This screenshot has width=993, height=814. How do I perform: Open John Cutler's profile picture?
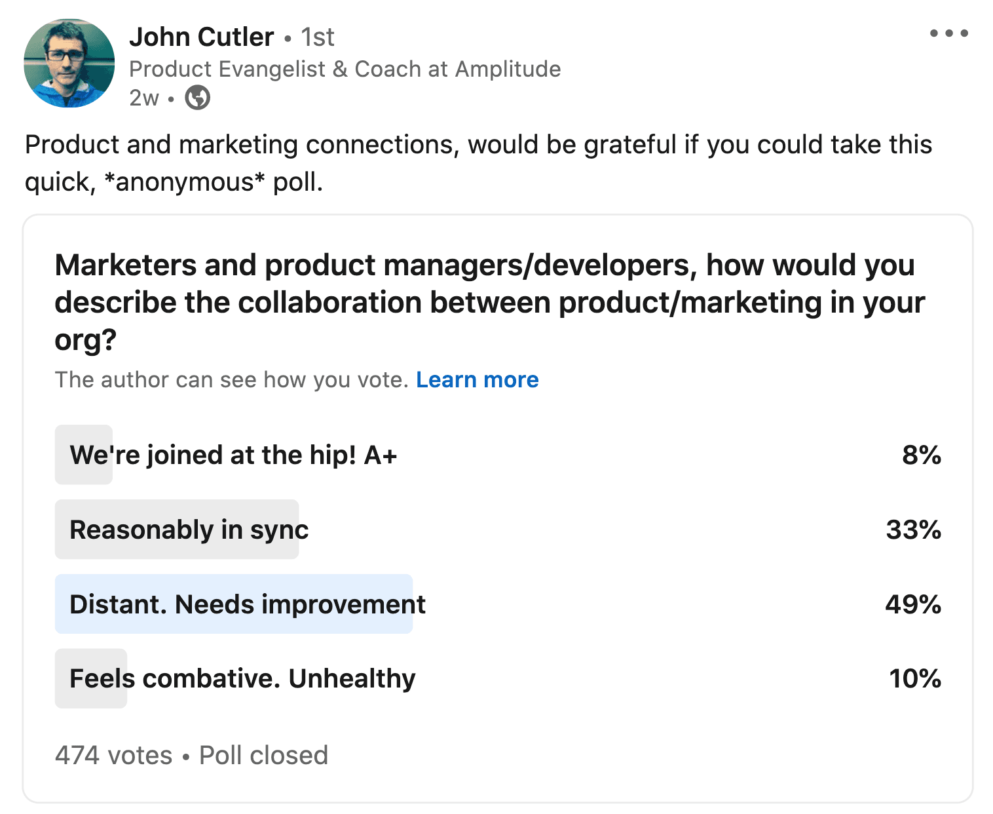point(69,64)
